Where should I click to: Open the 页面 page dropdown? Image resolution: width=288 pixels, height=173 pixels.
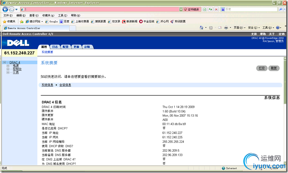coord(239,28)
